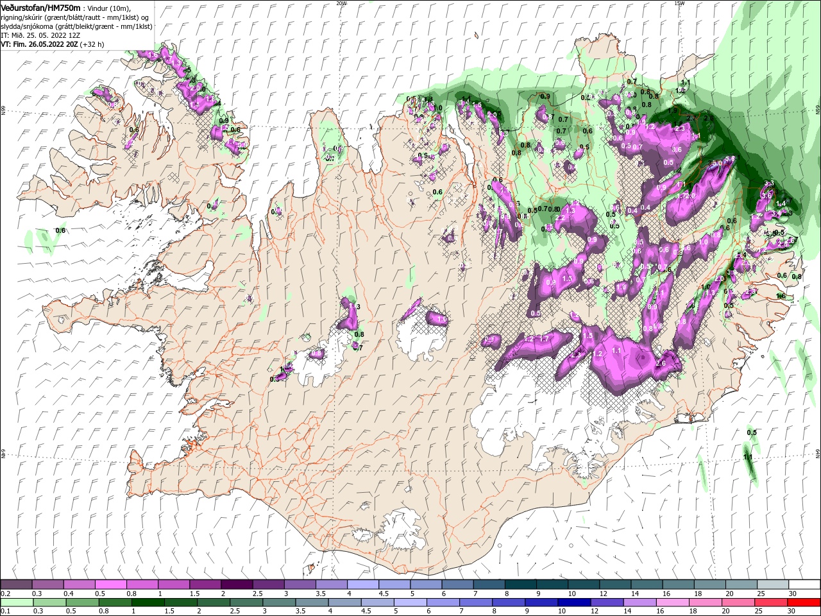Pick red lower swatch above value 30
This screenshot has height=616, width=821.
(804, 603)
